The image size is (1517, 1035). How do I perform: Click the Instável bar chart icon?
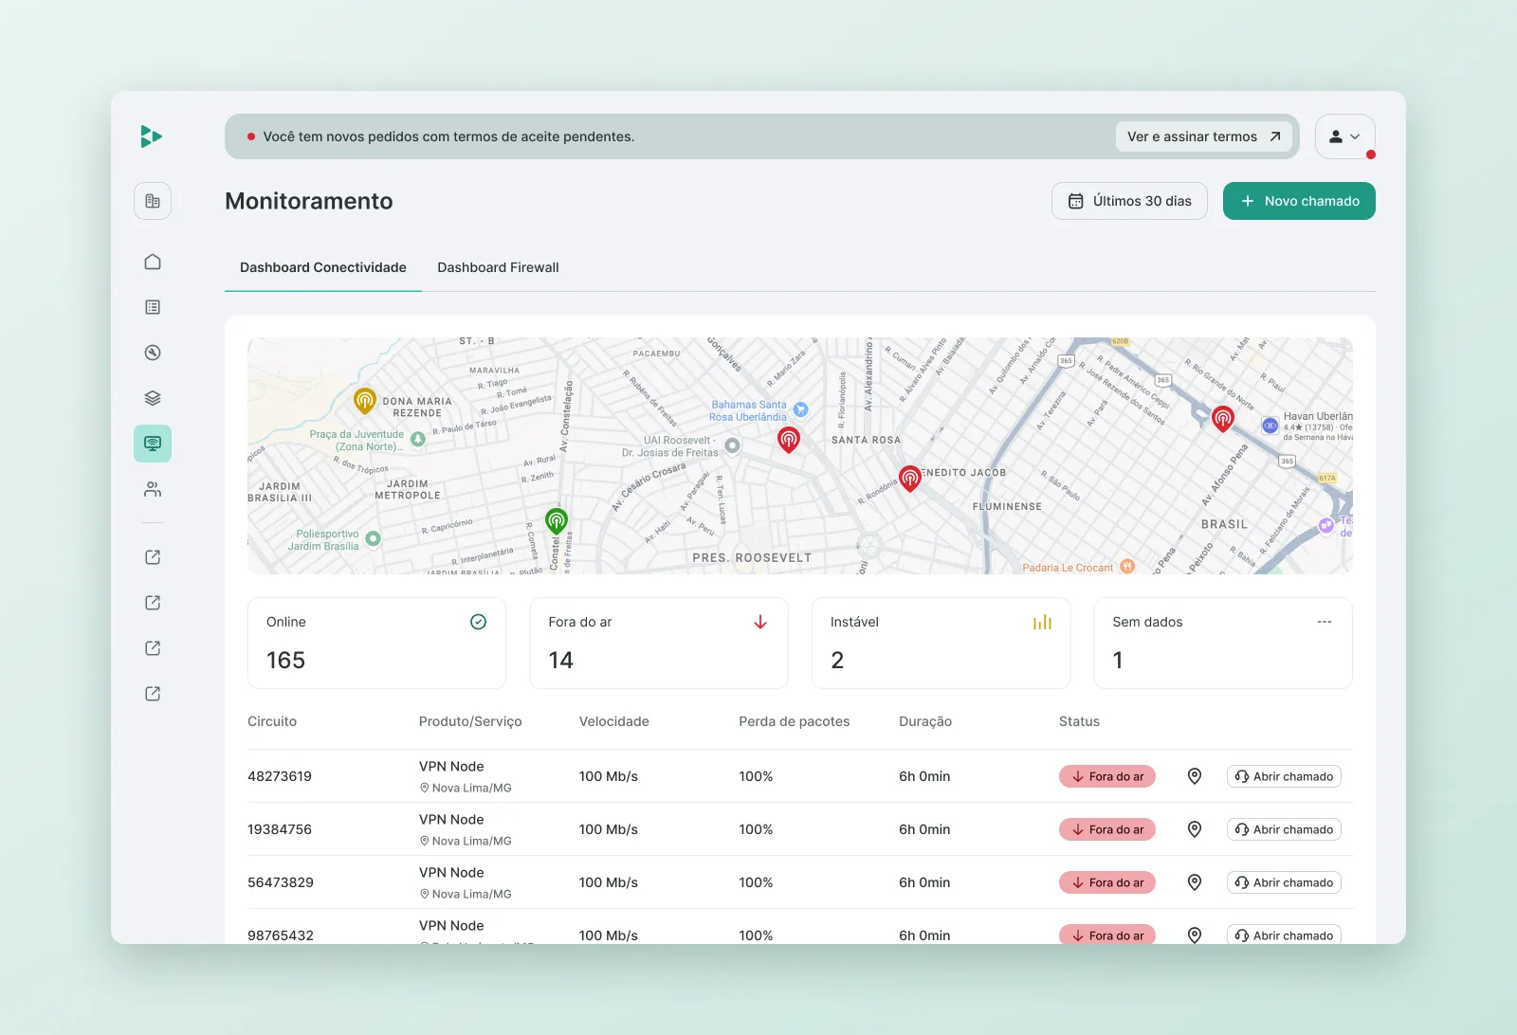click(1042, 622)
